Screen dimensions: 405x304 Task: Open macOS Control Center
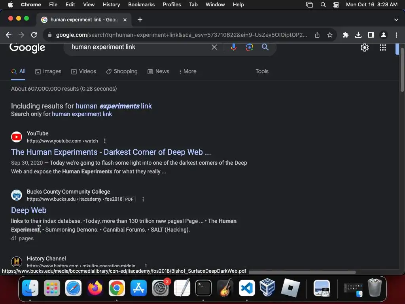336,5
